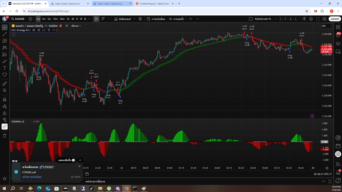Open chart settings gear icon

(x=311, y=19)
